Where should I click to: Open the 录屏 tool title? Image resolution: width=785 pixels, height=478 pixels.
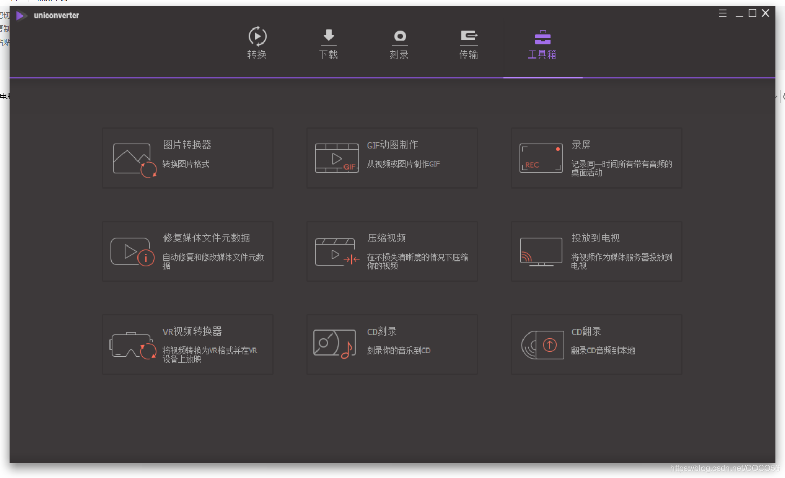click(x=581, y=145)
